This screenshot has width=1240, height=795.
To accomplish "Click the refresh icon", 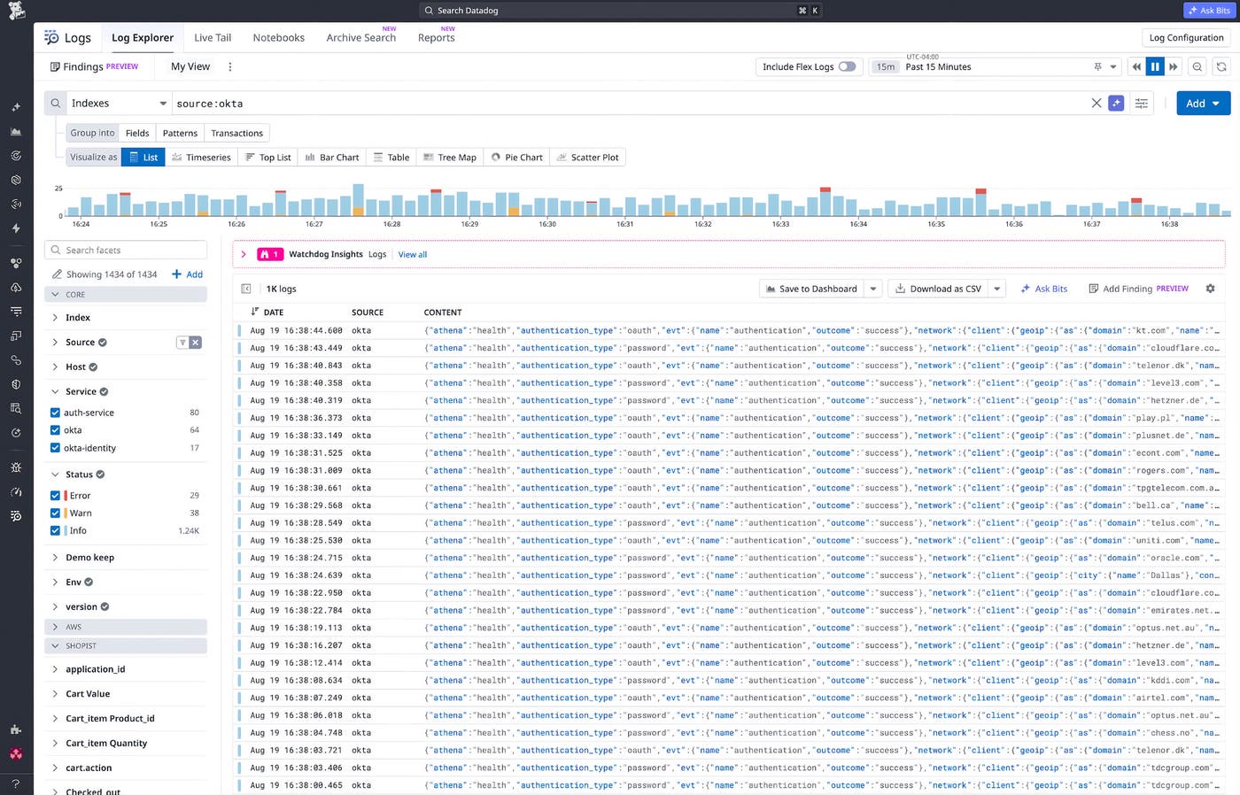I will [x=1221, y=66].
